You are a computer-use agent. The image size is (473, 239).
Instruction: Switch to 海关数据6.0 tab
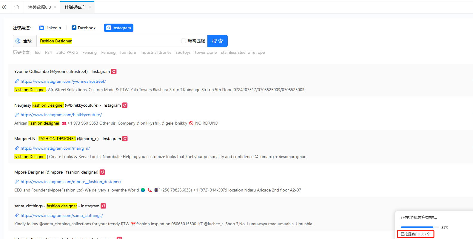40,7
